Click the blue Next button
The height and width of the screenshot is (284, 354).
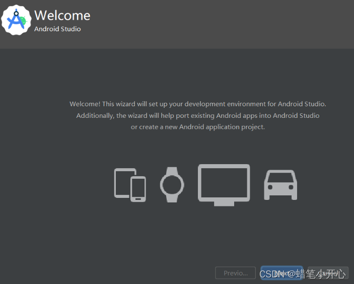281,273
